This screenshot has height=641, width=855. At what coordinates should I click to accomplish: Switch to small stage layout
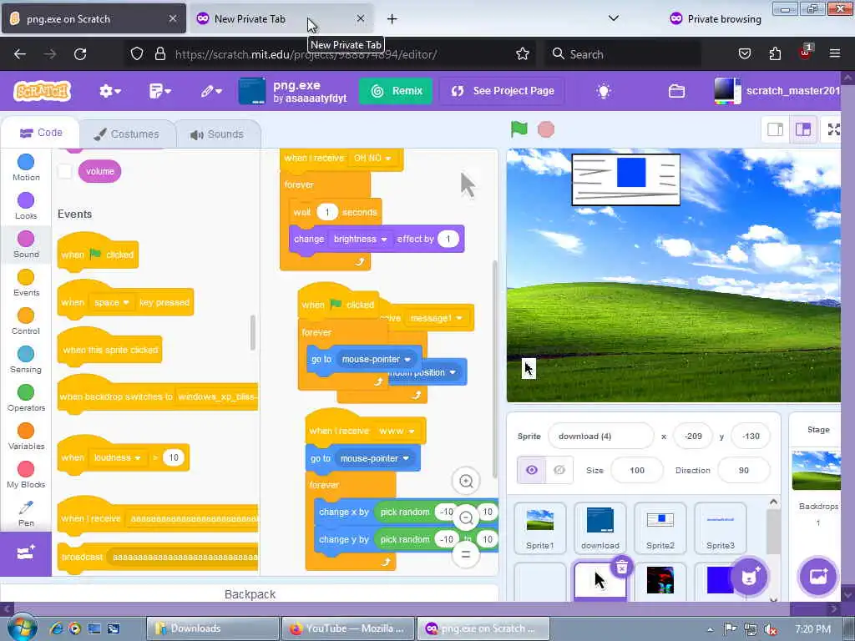click(x=776, y=129)
